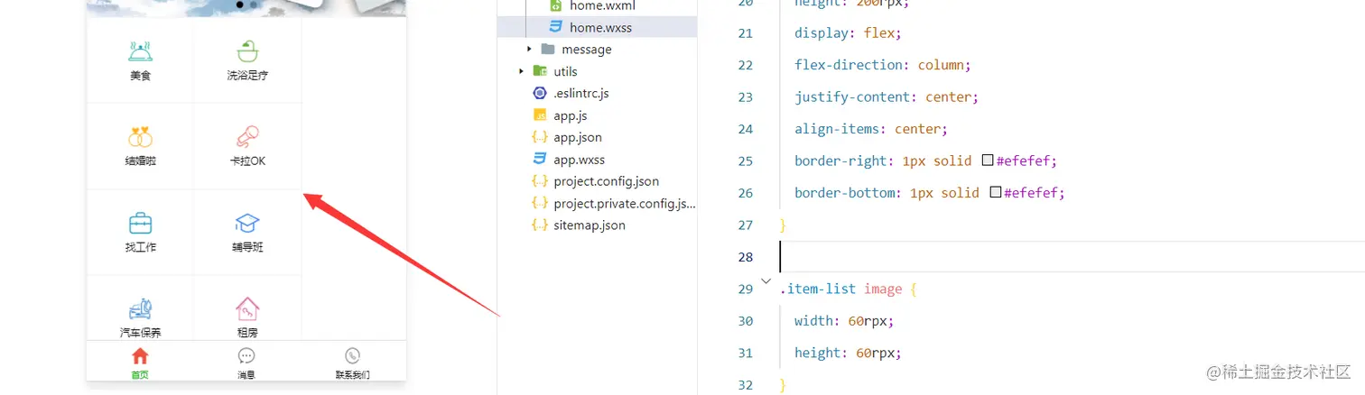
Task: Tap the 卡拉OK microphone icon
Action: click(247, 137)
